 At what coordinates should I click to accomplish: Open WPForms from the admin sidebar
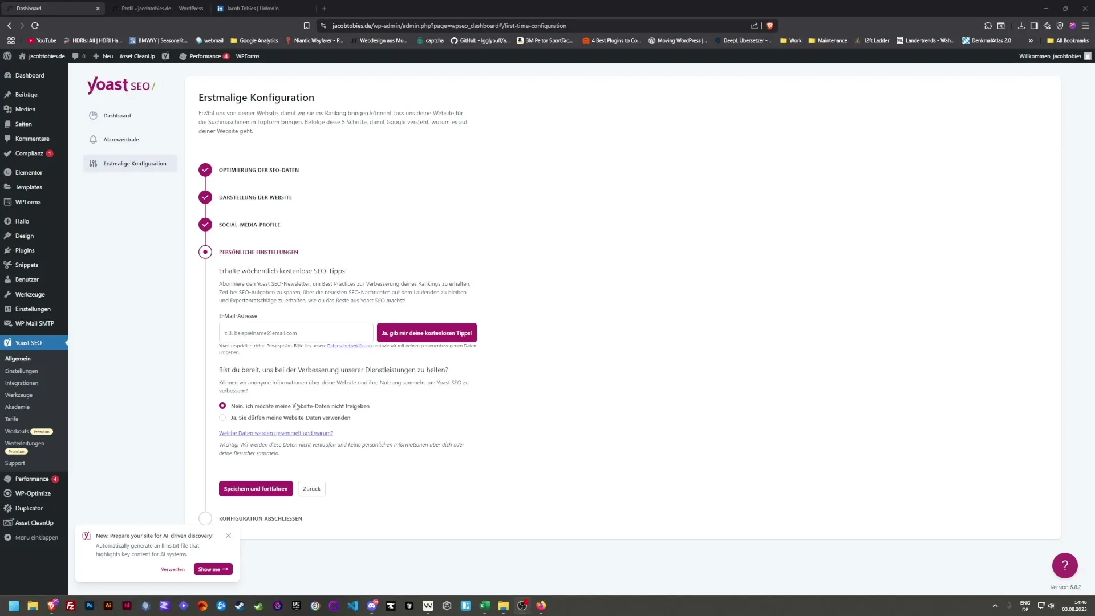[27, 201]
